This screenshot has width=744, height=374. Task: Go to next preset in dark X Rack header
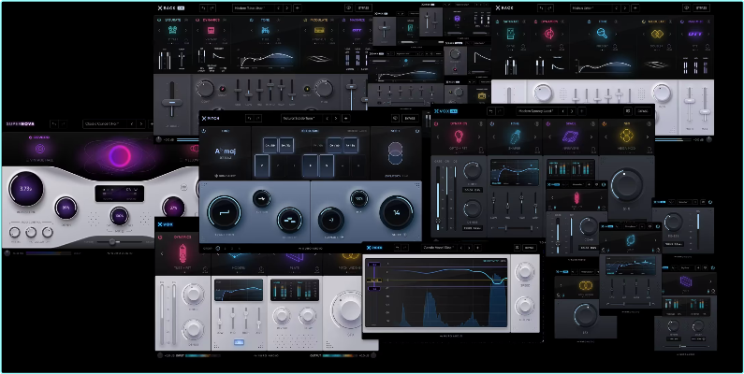pos(286,8)
